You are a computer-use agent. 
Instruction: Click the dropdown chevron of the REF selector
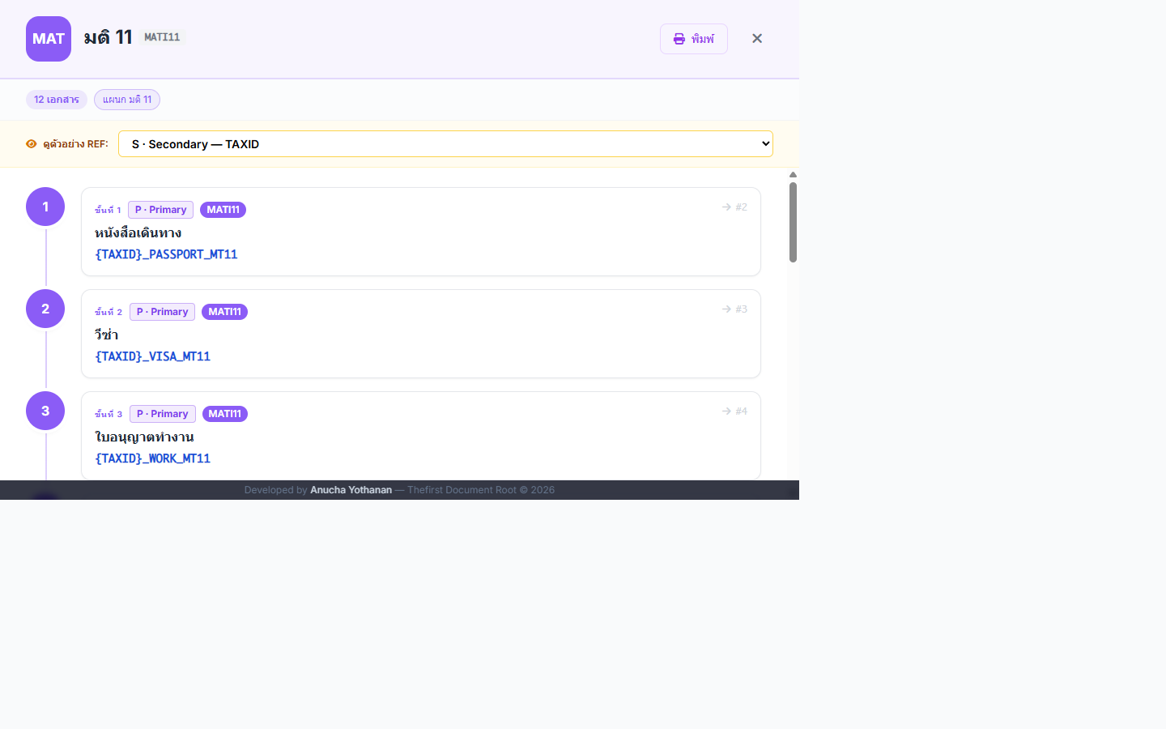(x=765, y=144)
